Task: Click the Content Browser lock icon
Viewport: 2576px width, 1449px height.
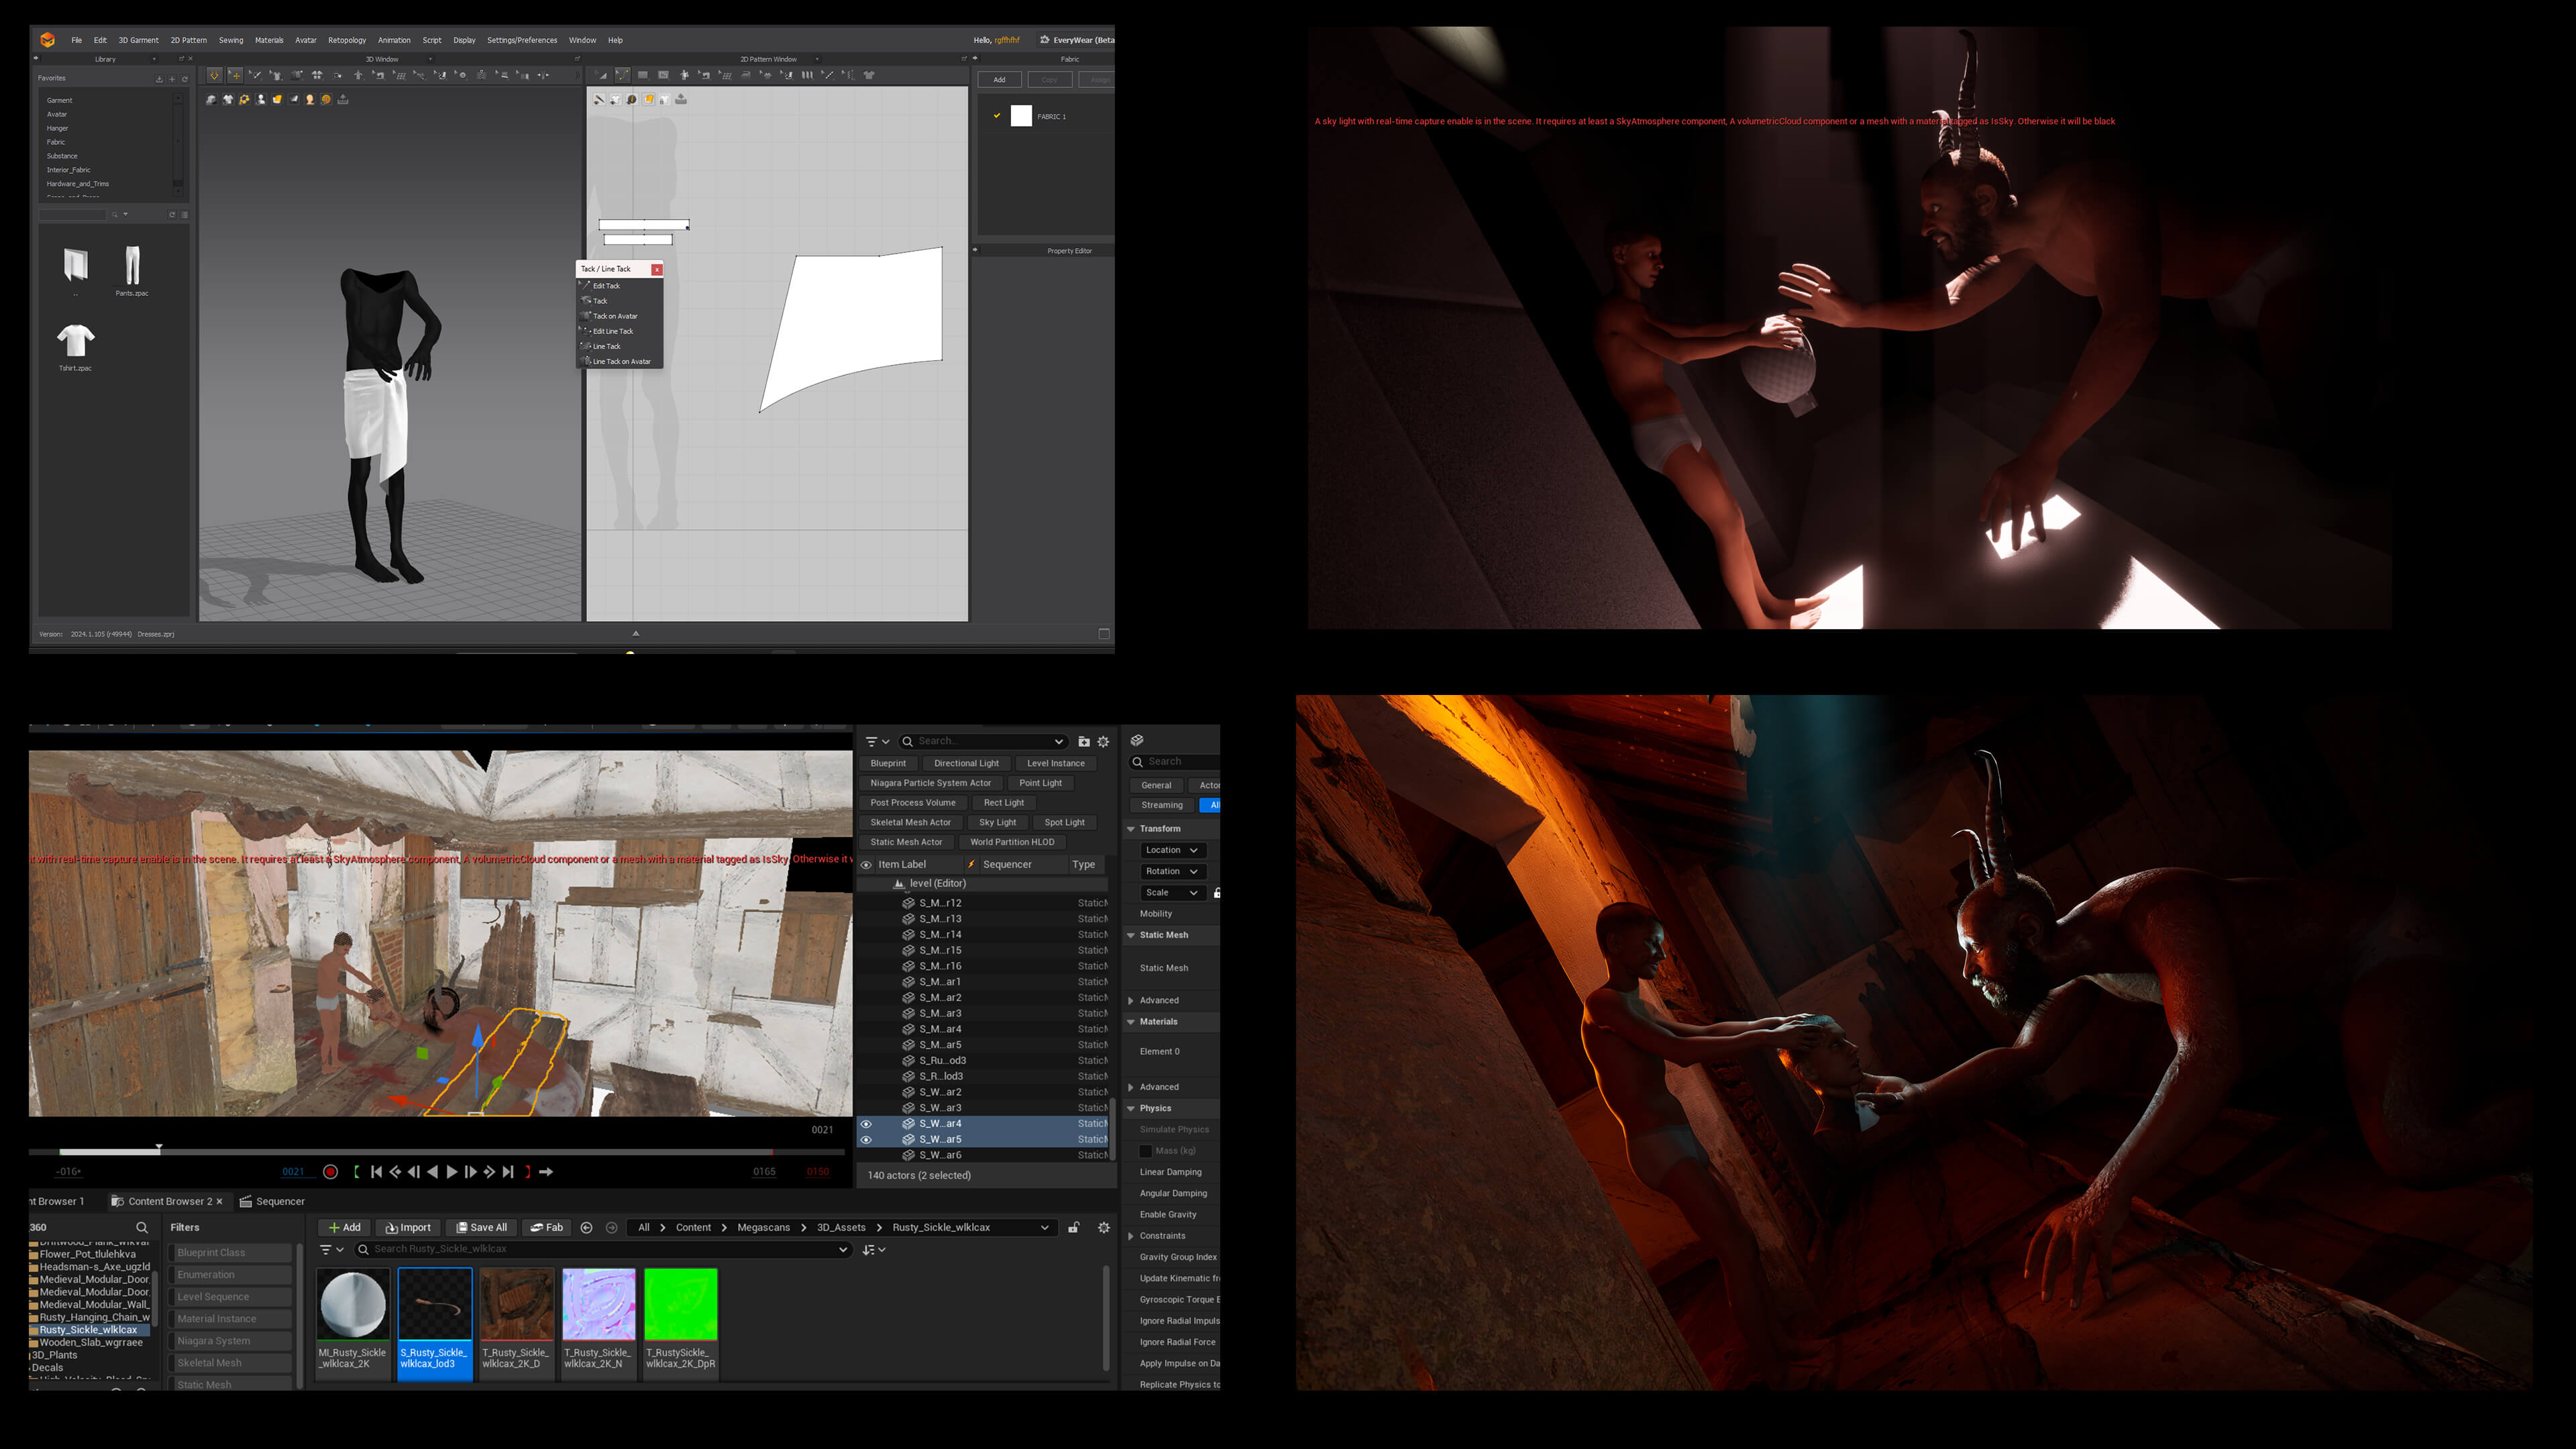Action: tap(1073, 1227)
